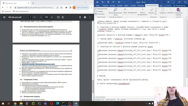Open Chrome three-dot menu

pos(91,7)
